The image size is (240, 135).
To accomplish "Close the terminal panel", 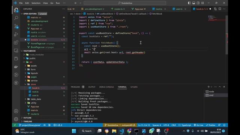I will 224,87.
